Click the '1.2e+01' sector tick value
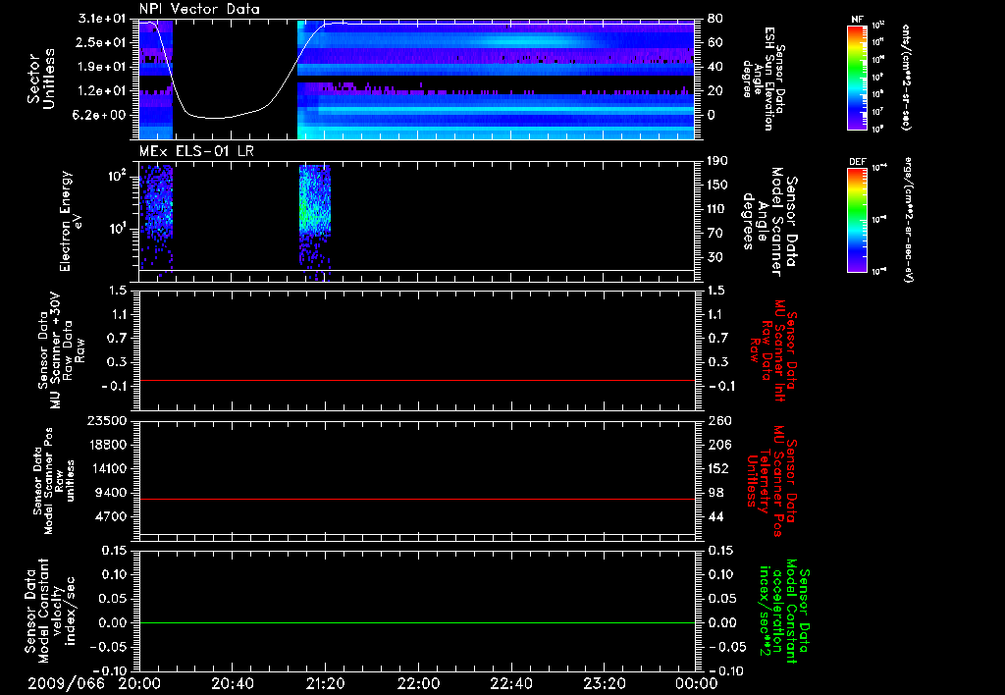1005x695 pixels. coord(101,91)
